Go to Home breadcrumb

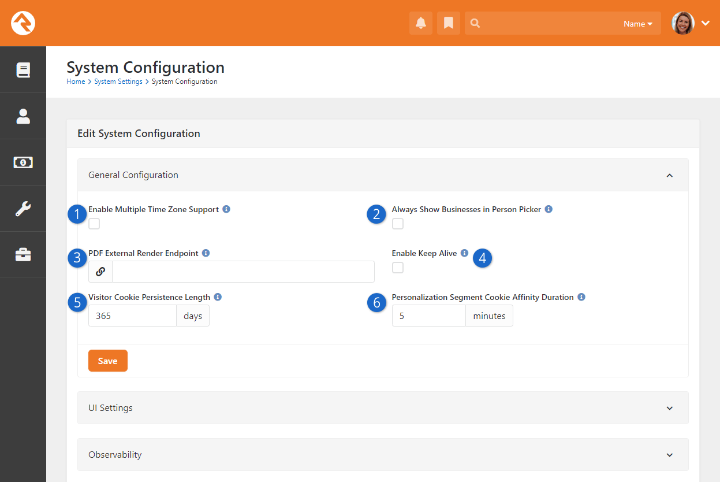tap(76, 81)
